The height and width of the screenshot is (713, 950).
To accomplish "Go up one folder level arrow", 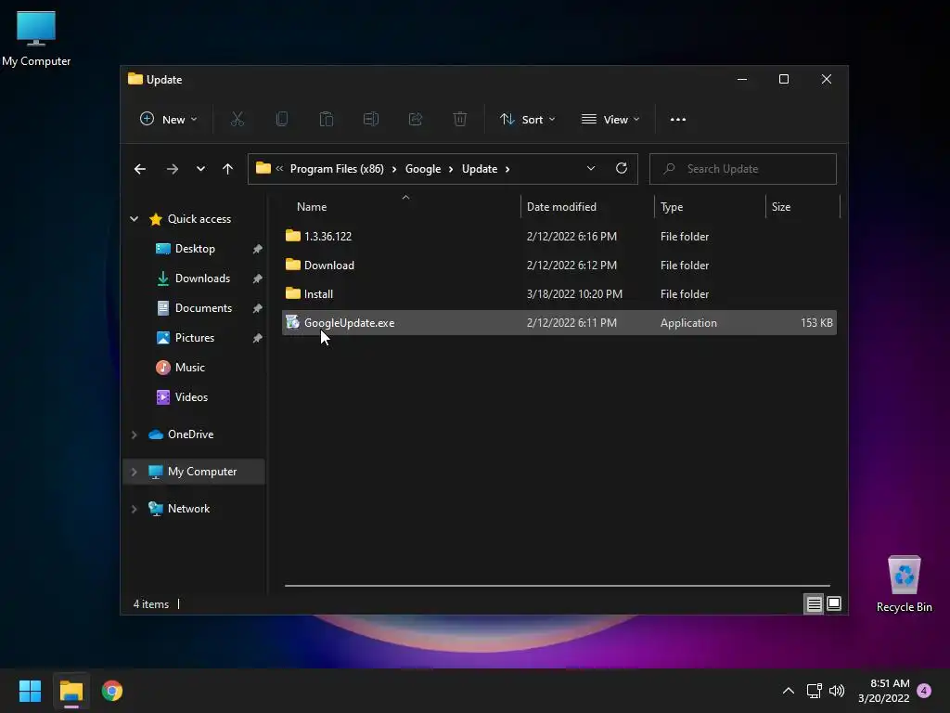I will pyautogui.click(x=227, y=169).
